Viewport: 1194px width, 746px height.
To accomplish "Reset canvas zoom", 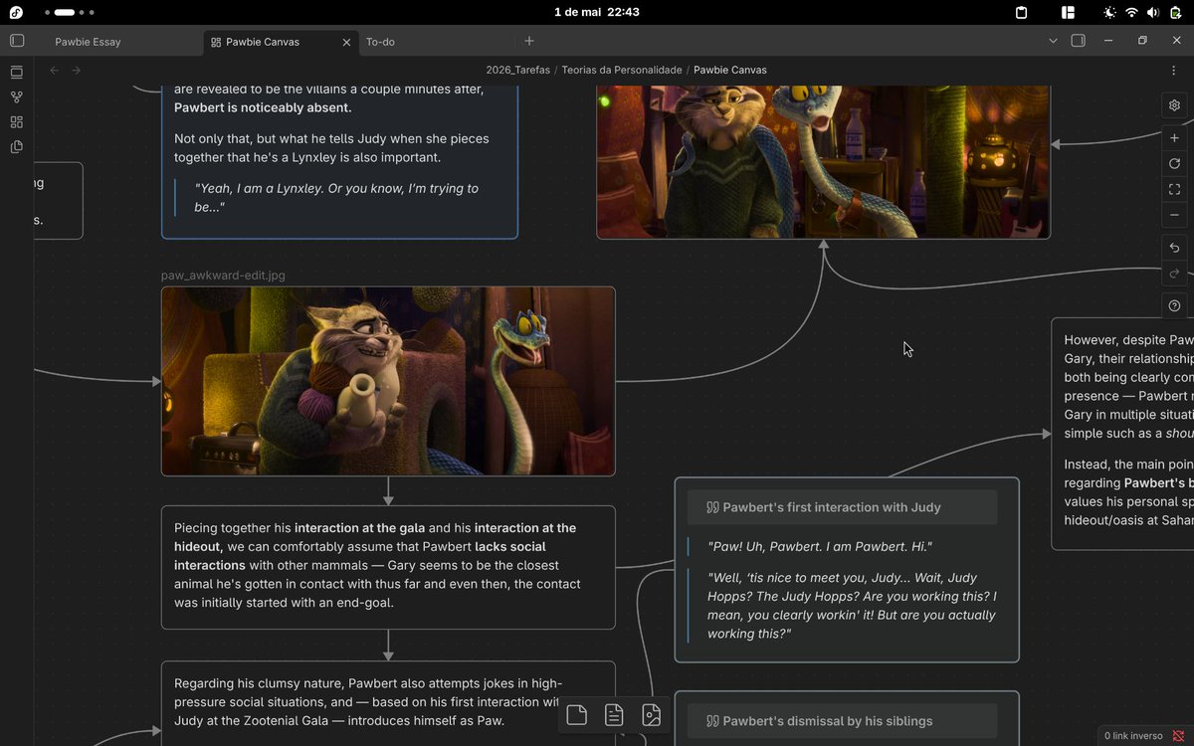I will tap(1174, 163).
